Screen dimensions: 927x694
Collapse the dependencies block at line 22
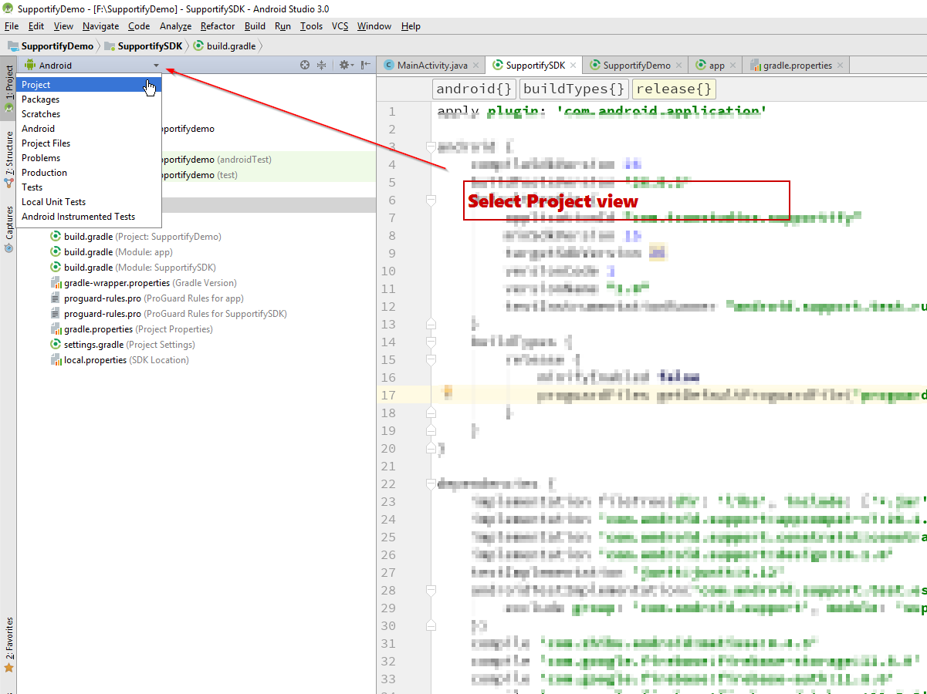pos(431,484)
